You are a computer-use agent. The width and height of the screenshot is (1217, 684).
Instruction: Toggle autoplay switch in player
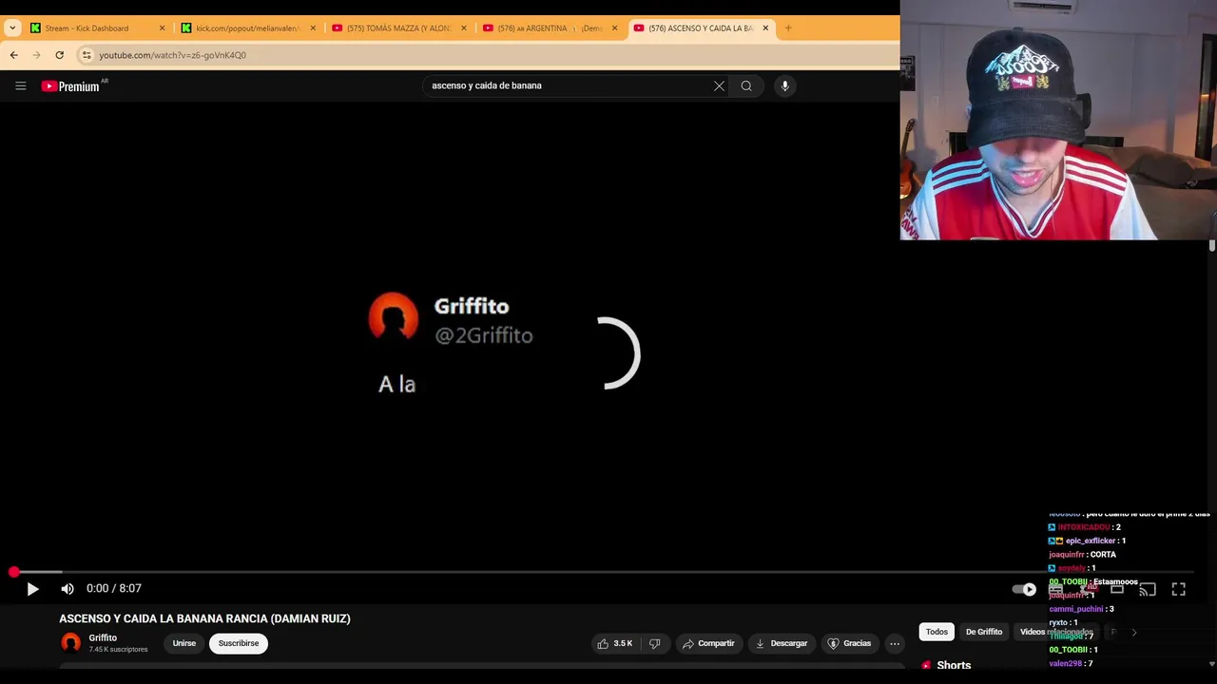[1024, 589]
